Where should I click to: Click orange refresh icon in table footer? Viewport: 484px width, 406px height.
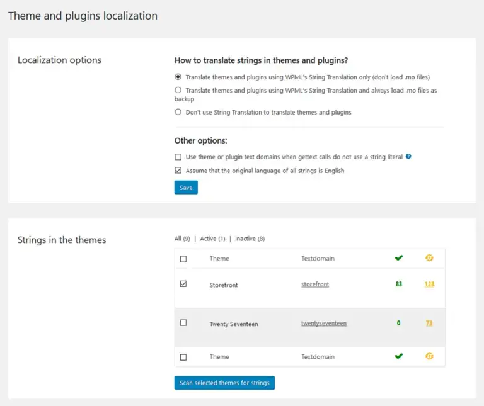click(x=429, y=356)
